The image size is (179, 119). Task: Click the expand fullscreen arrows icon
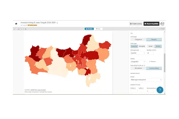click(x=15, y=29)
